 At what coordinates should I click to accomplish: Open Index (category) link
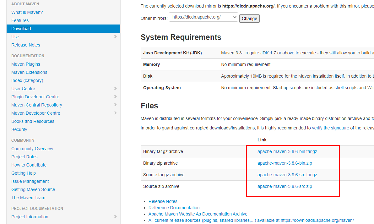(27, 80)
